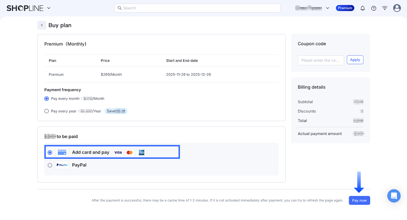Viewport: 407px width, 220px height.
Task: Click the credit card icon
Action: 62,152
